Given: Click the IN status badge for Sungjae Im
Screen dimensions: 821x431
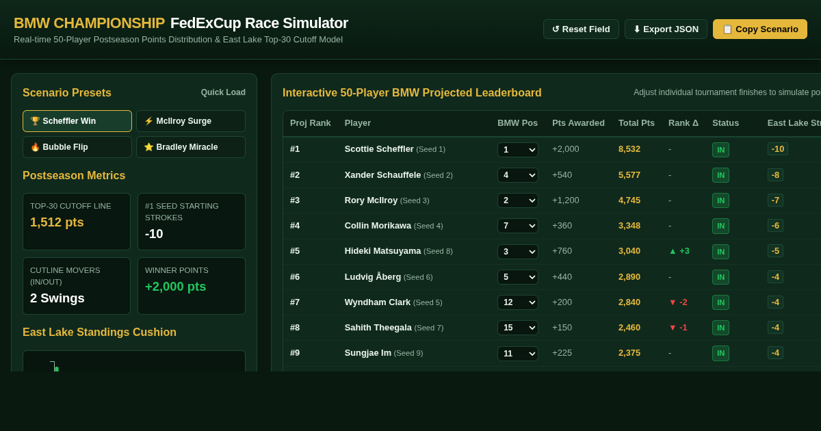Looking at the screenshot, I should click(x=720, y=354).
